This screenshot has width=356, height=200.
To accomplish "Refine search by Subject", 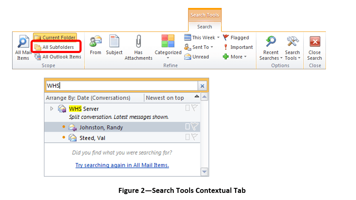I will click(x=114, y=45).
